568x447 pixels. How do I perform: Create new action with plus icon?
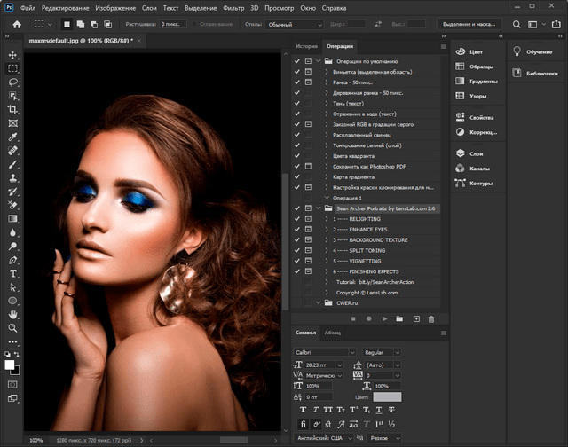(415, 318)
